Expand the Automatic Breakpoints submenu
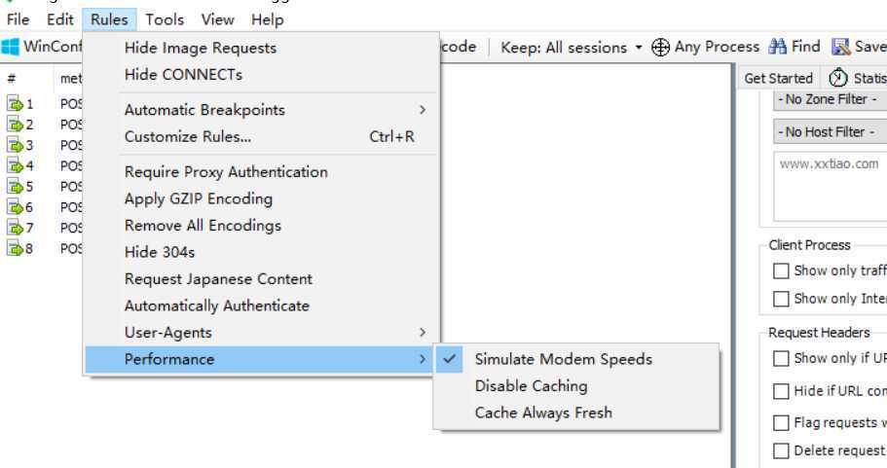The image size is (887, 468). pyautogui.click(x=261, y=110)
